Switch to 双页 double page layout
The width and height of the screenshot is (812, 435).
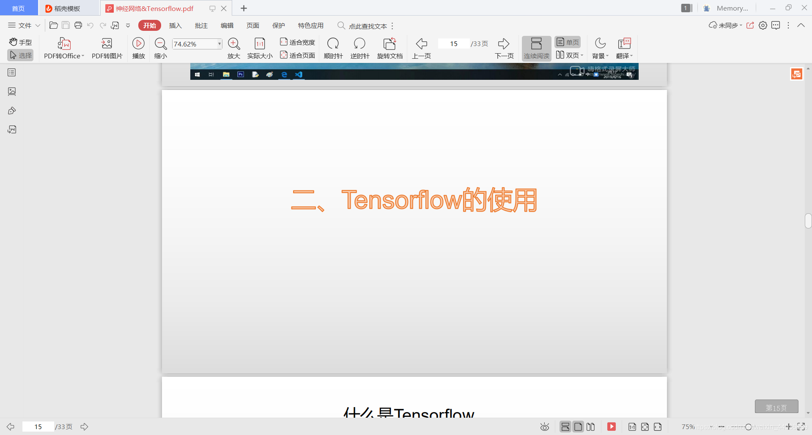pyautogui.click(x=569, y=55)
